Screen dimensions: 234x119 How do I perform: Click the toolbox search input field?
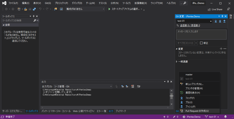(x=18, y=20)
